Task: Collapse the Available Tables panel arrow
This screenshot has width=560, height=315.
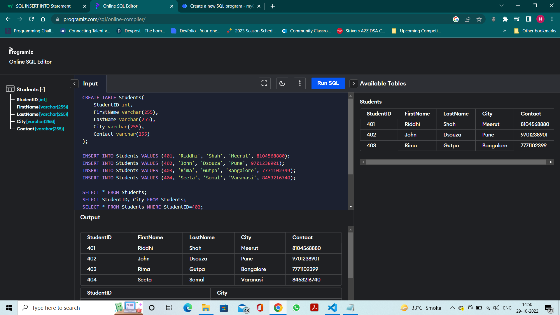Action: 353,84
